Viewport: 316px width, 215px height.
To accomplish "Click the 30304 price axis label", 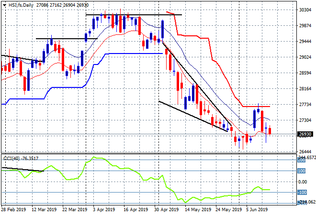I will click(305, 10).
